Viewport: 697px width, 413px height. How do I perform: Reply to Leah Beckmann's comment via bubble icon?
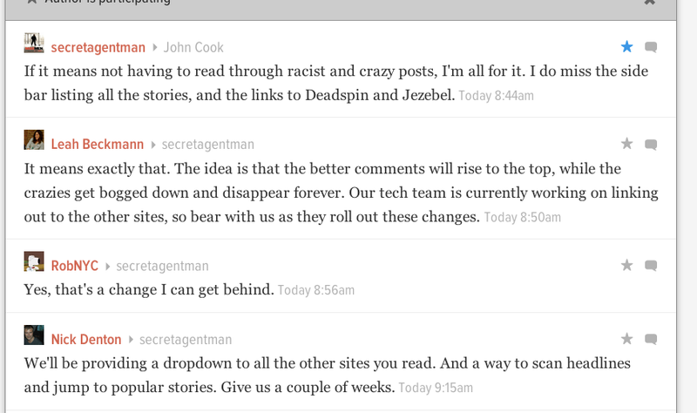pyautogui.click(x=651, y=145)
